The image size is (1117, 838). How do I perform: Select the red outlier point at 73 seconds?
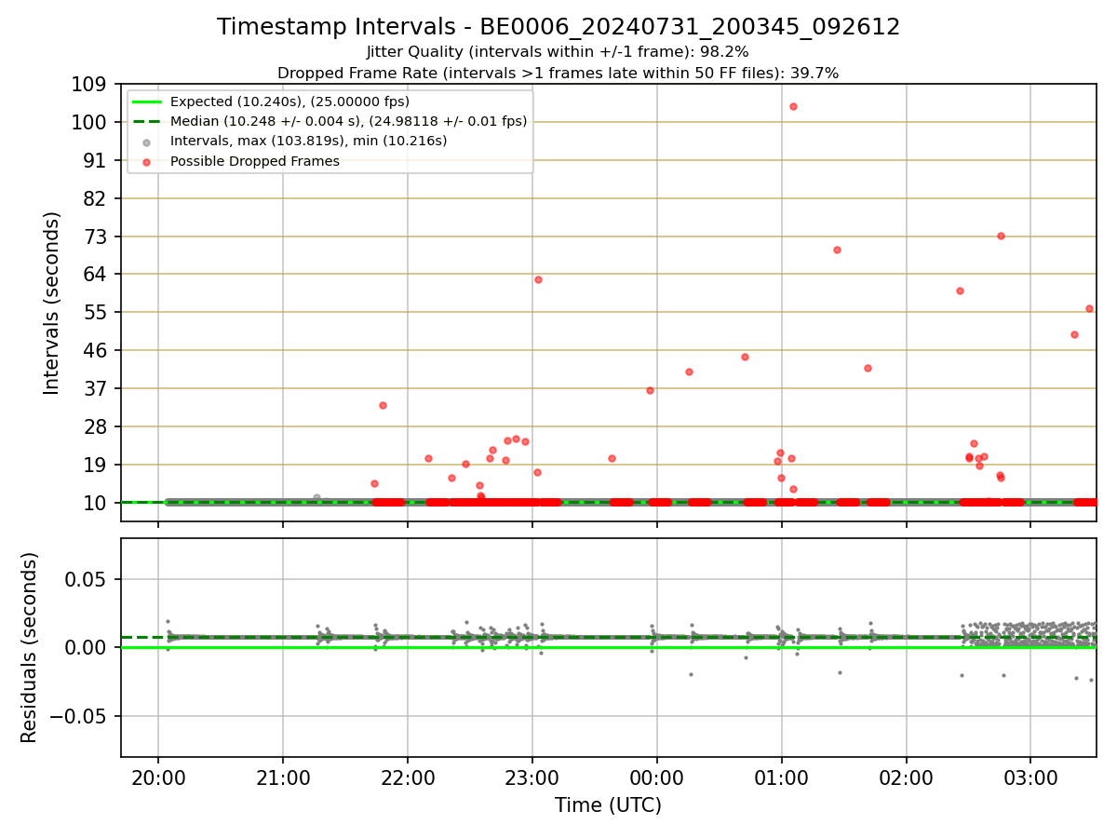(1001, 236)
